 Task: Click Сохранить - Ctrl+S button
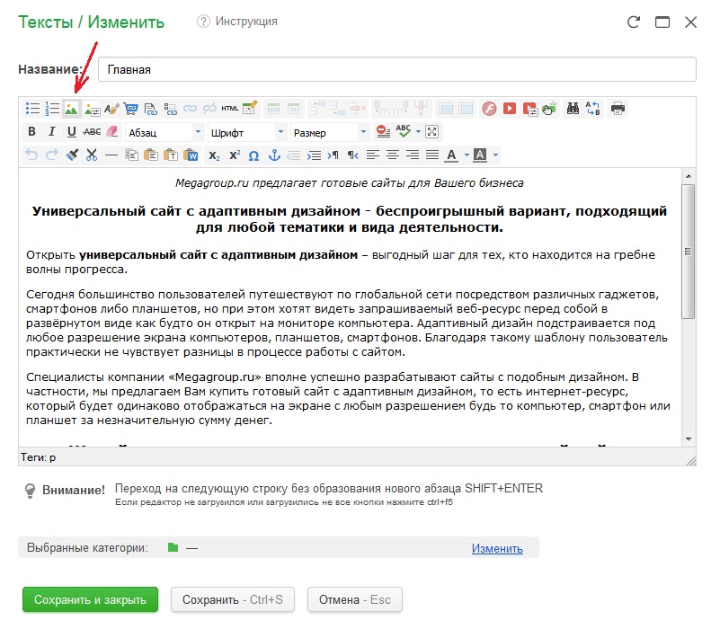[233, 599]
